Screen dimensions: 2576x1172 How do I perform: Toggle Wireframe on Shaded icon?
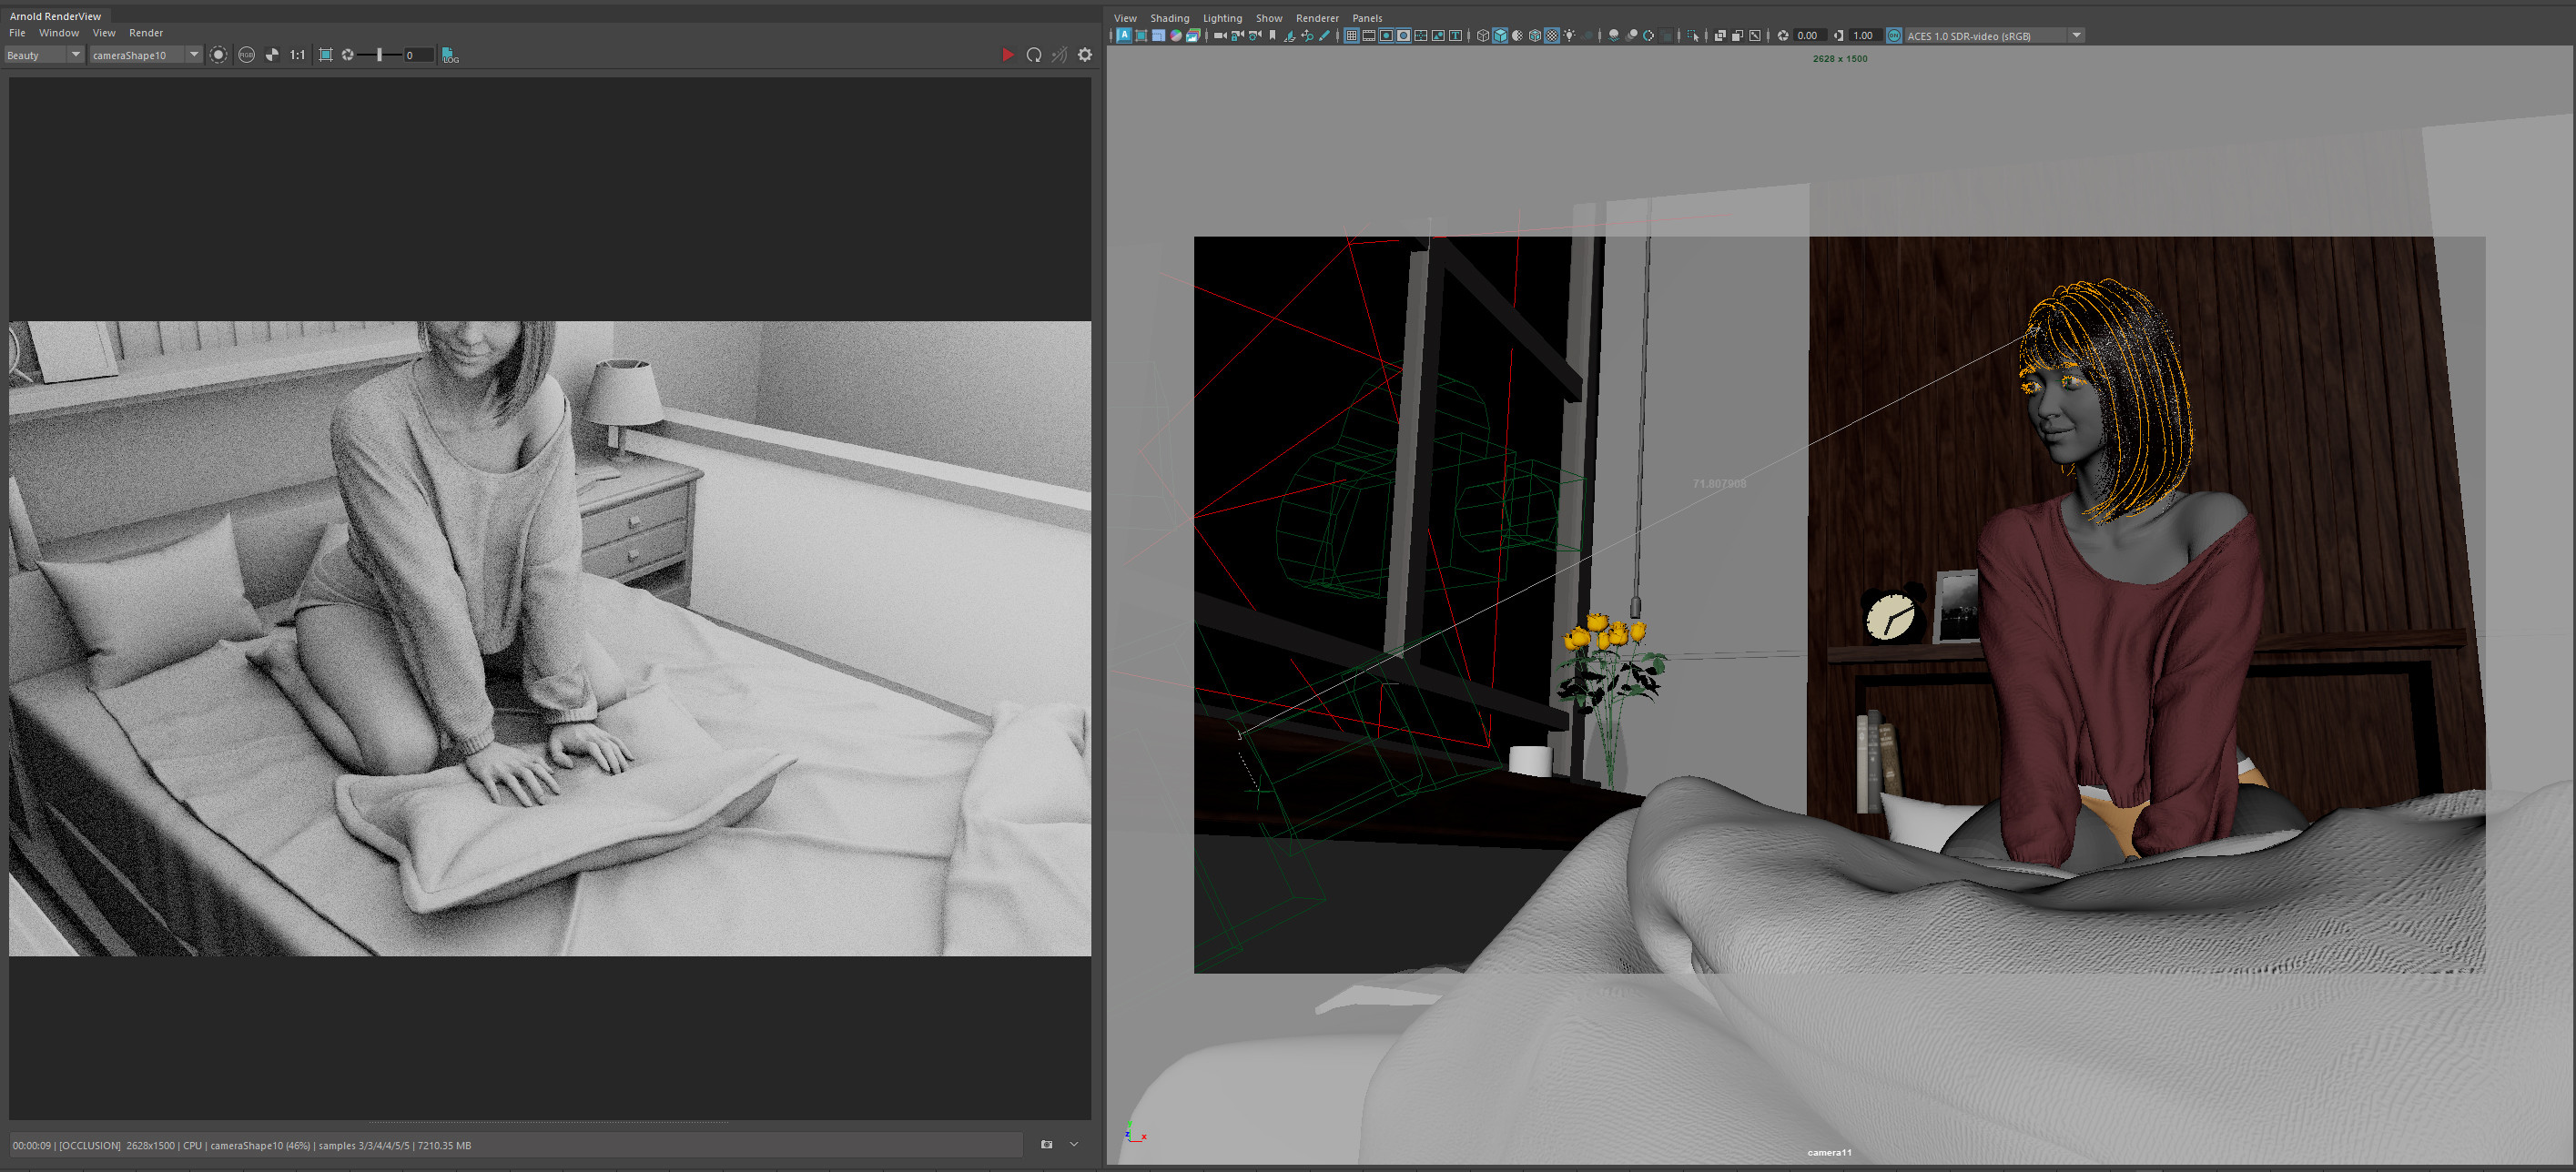pyautogui.click(x=1535, y=36)
